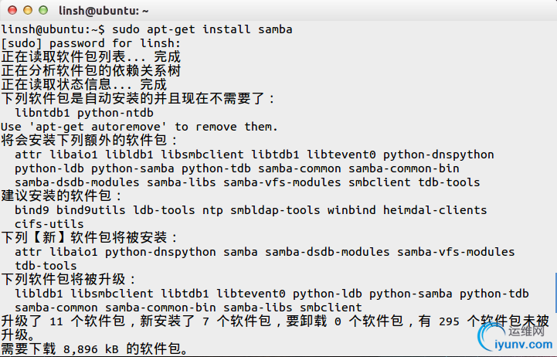Click 'samba-vfs-modules' in new packages list
Viewport: 557px width, 357px height.
456,252
